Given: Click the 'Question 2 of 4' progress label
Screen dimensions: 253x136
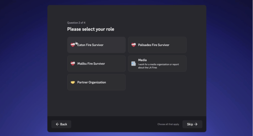Looking at the screenshot, I should click(x=76, y=23).
